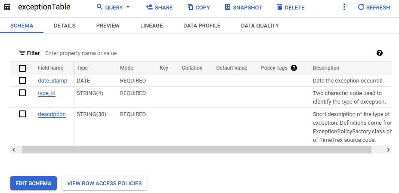Open the three-dot more options menu
Screen dimensions: 399x193
coord(344,7)
